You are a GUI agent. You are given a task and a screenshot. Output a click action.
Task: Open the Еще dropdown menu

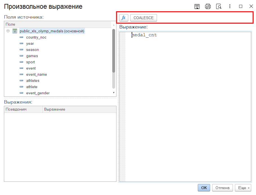click(x=244, y=188)
